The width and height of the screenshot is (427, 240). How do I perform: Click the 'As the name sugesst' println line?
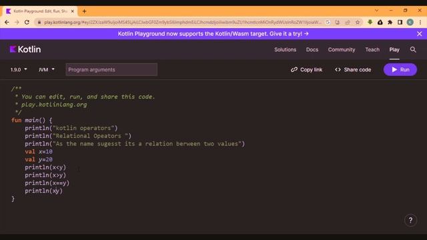click(135, 144)
